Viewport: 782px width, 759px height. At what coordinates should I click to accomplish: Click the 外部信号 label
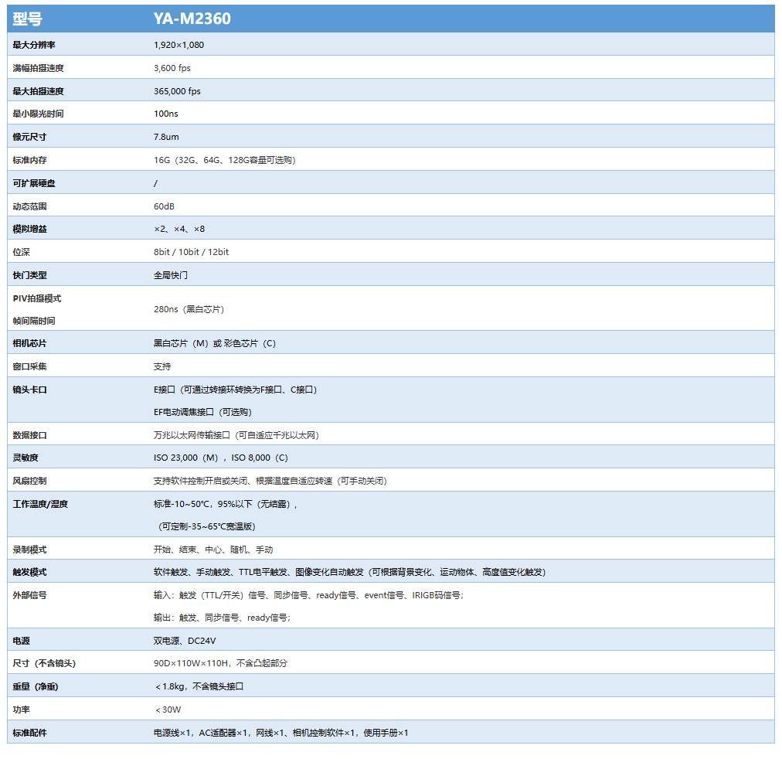[29, 595]
